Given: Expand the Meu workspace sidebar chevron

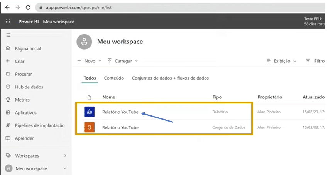Looking at the screenshot, I should (65, 168).
